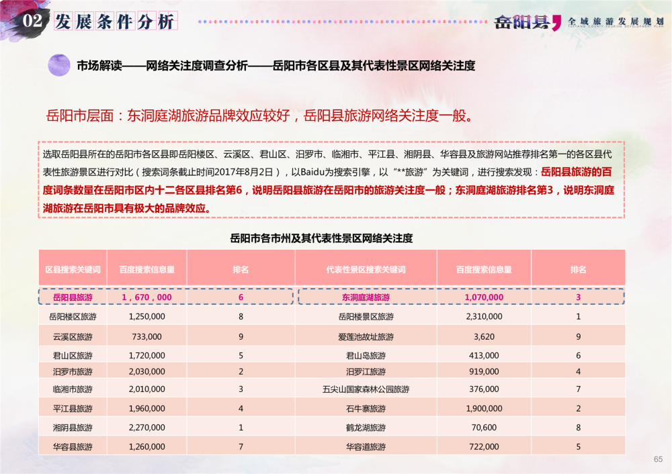Select the highlighted 岳阳县旅游 cell
672x474 pixels.
(73, 297)
